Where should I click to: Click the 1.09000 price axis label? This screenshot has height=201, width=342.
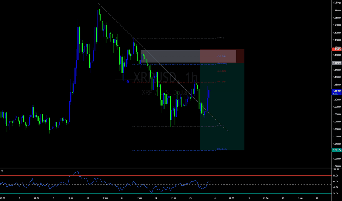point(337,107)
